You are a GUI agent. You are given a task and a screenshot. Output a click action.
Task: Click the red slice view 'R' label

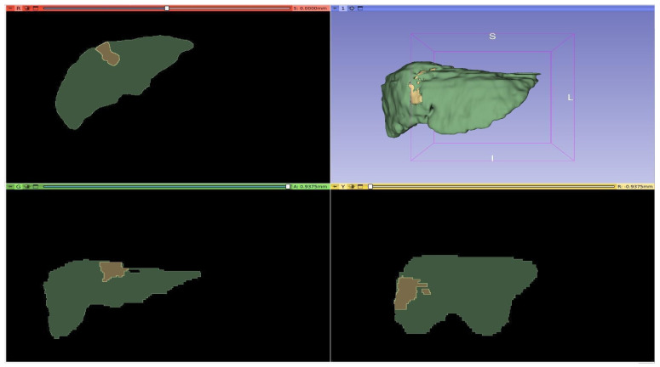(18, 8)
